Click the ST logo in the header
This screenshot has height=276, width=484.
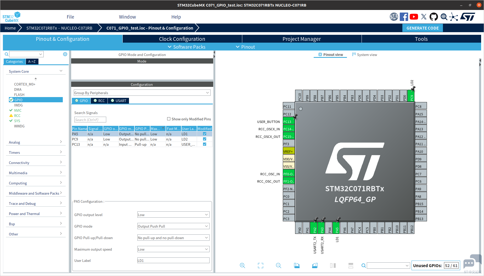pos(468,17)
